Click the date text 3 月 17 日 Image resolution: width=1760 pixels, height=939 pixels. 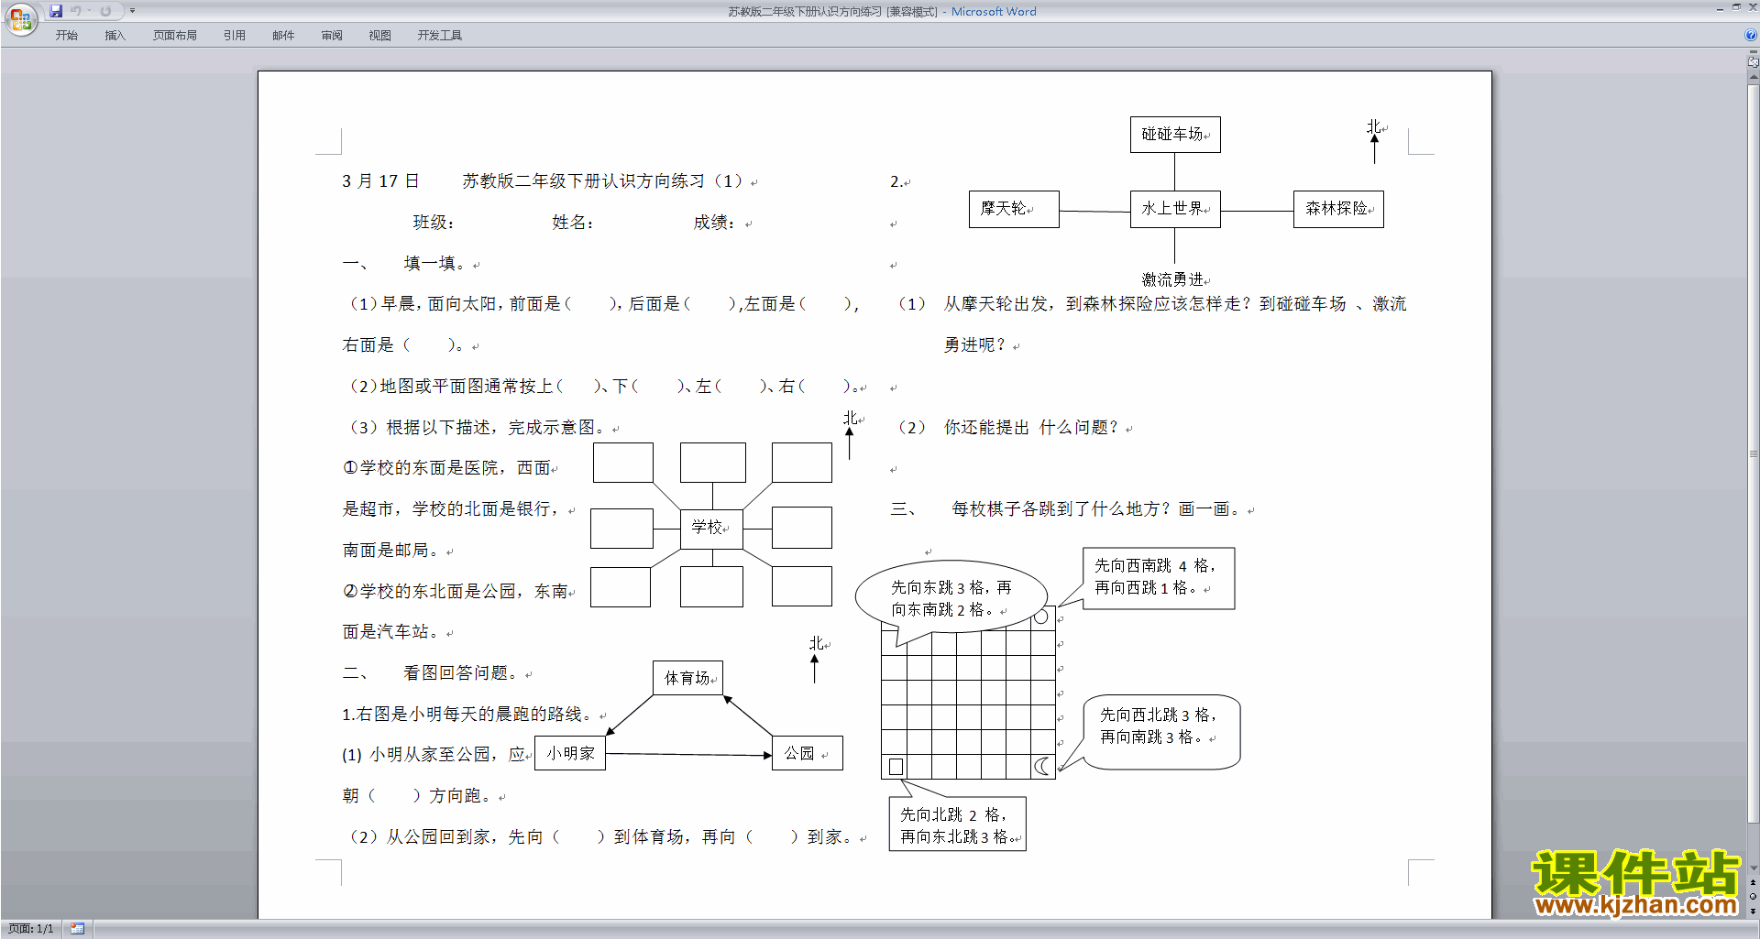[380, 181]
